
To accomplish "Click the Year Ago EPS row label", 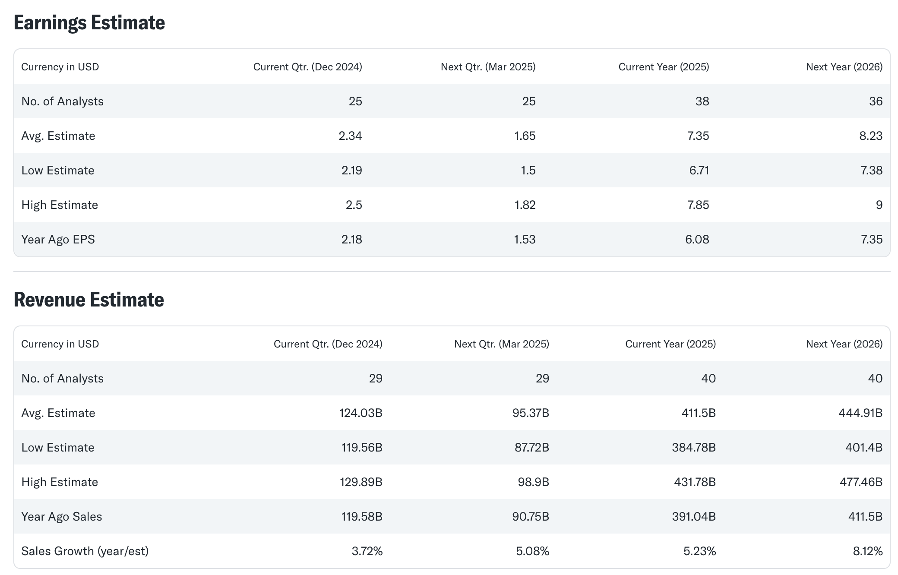I will (x=58, y=240).
